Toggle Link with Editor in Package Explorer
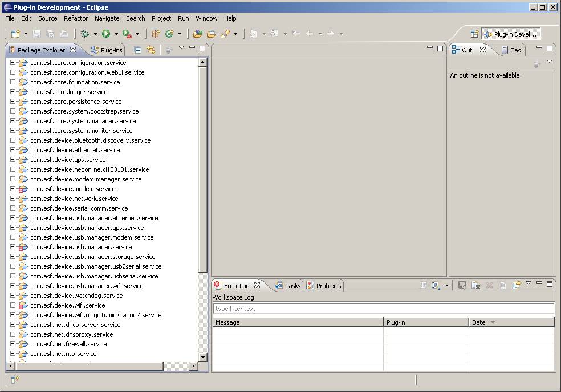 (x=151, y=50)
